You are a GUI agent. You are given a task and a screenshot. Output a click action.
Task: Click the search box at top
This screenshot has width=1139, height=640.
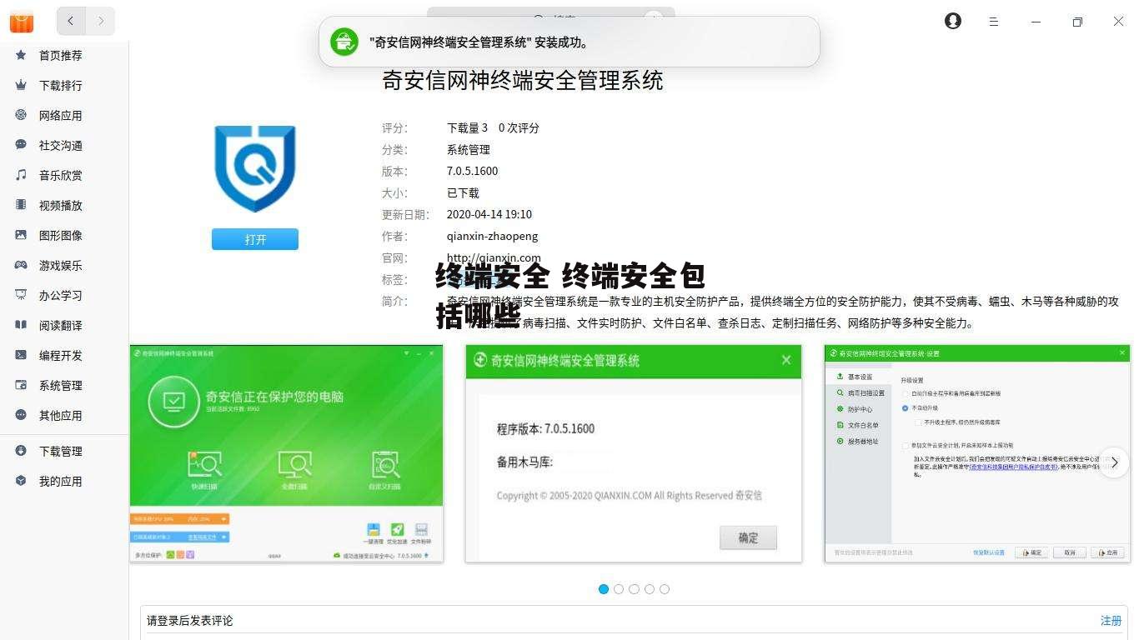click(x=550, y=18)
